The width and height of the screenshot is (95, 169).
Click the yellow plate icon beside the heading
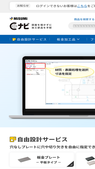pyautogui.click(x=13, y=139)
